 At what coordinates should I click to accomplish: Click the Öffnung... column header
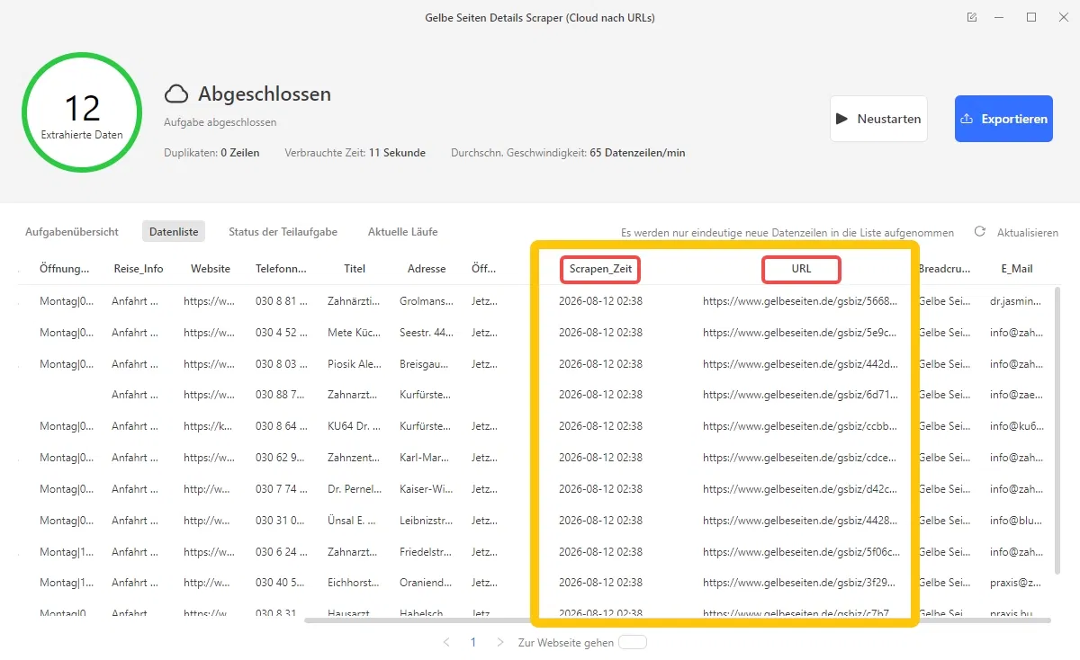65,269
